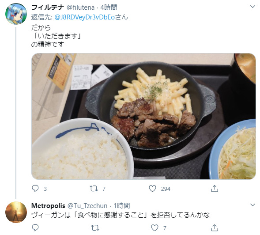Open Metropolis tweet's chevron menu

pyautogui.click(x=252, y=205)
